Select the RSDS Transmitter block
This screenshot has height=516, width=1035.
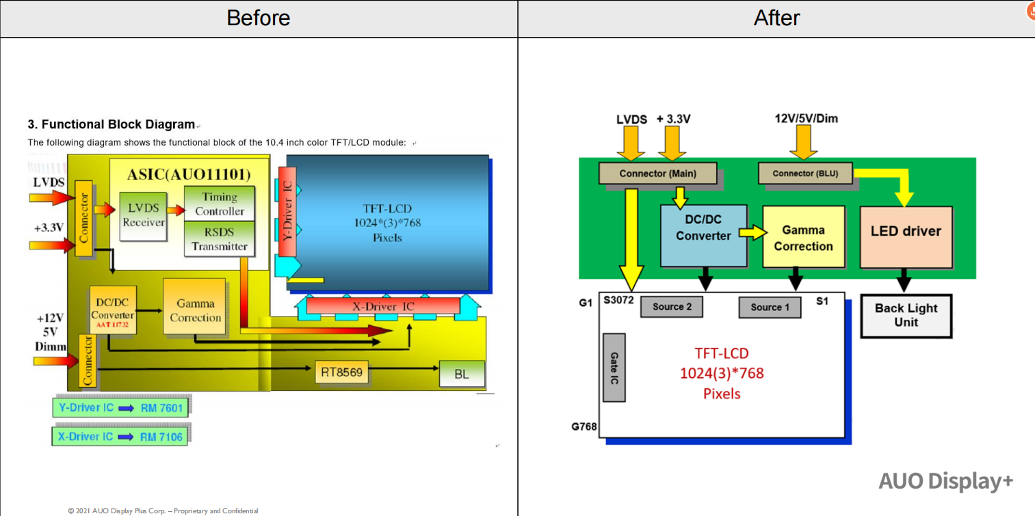pyautogui.click(x=220, y=239)
